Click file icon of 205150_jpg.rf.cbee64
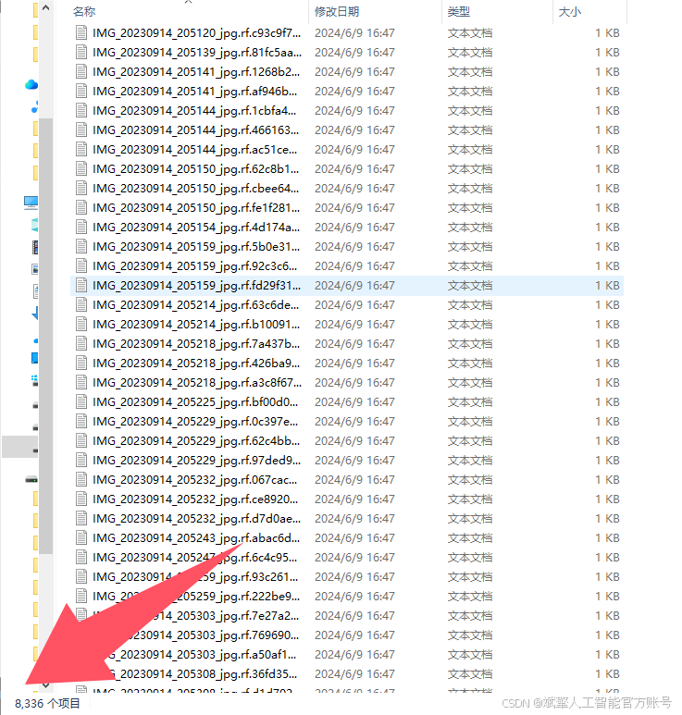682x715 pixels. coord(81,189)
